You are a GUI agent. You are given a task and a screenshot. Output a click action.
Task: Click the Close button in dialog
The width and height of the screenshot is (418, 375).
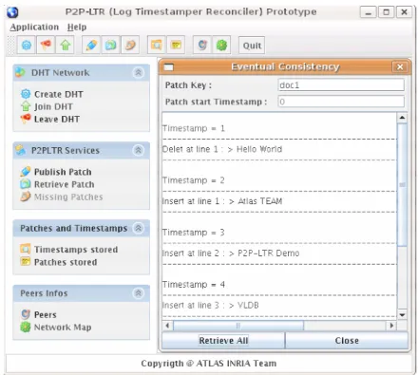tap(347, 341)
